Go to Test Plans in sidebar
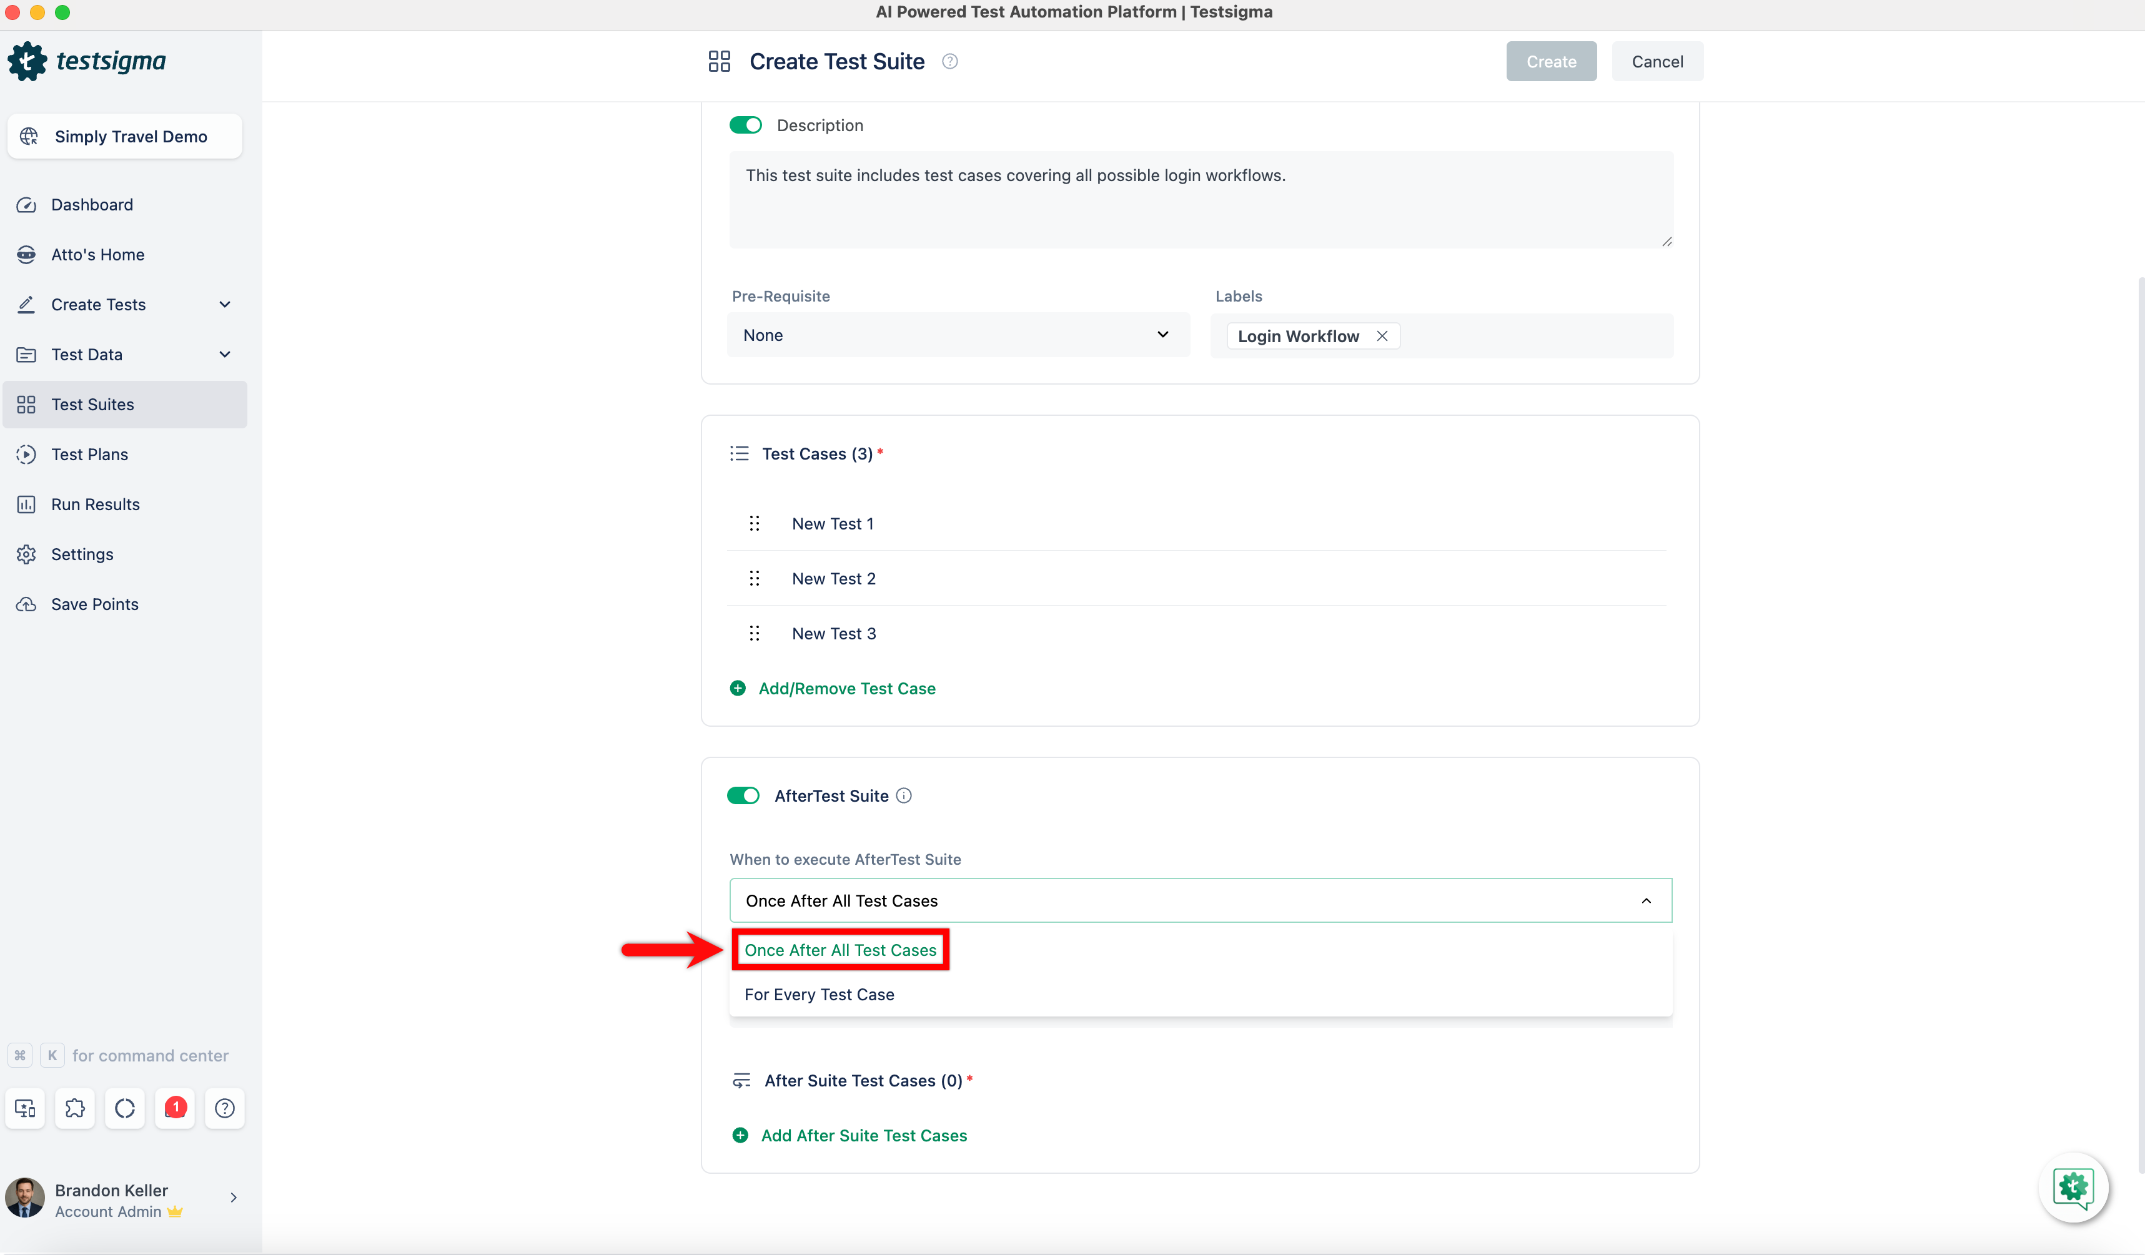This screenshot has width=2145, height=1255. tap(89, 455)
